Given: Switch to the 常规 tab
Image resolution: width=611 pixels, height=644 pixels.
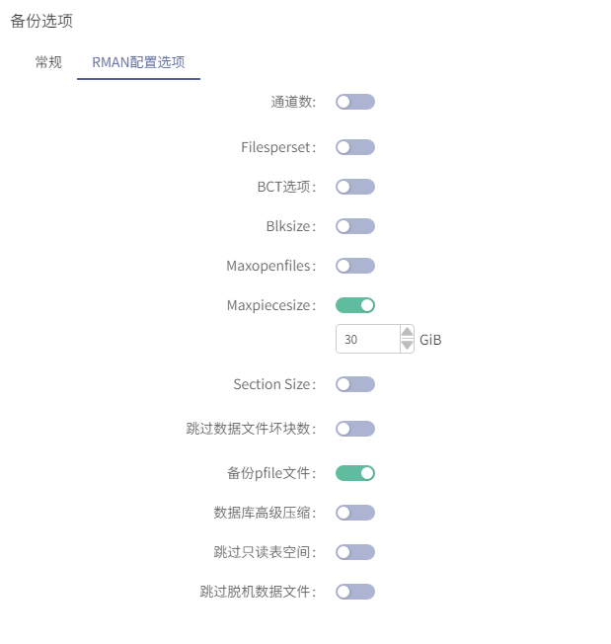Looking at the screenshot, I should (x=48, y=62).
